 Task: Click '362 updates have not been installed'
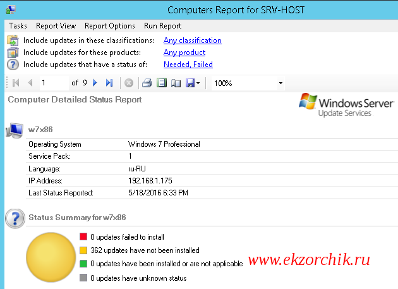click(x=145, y=250)
